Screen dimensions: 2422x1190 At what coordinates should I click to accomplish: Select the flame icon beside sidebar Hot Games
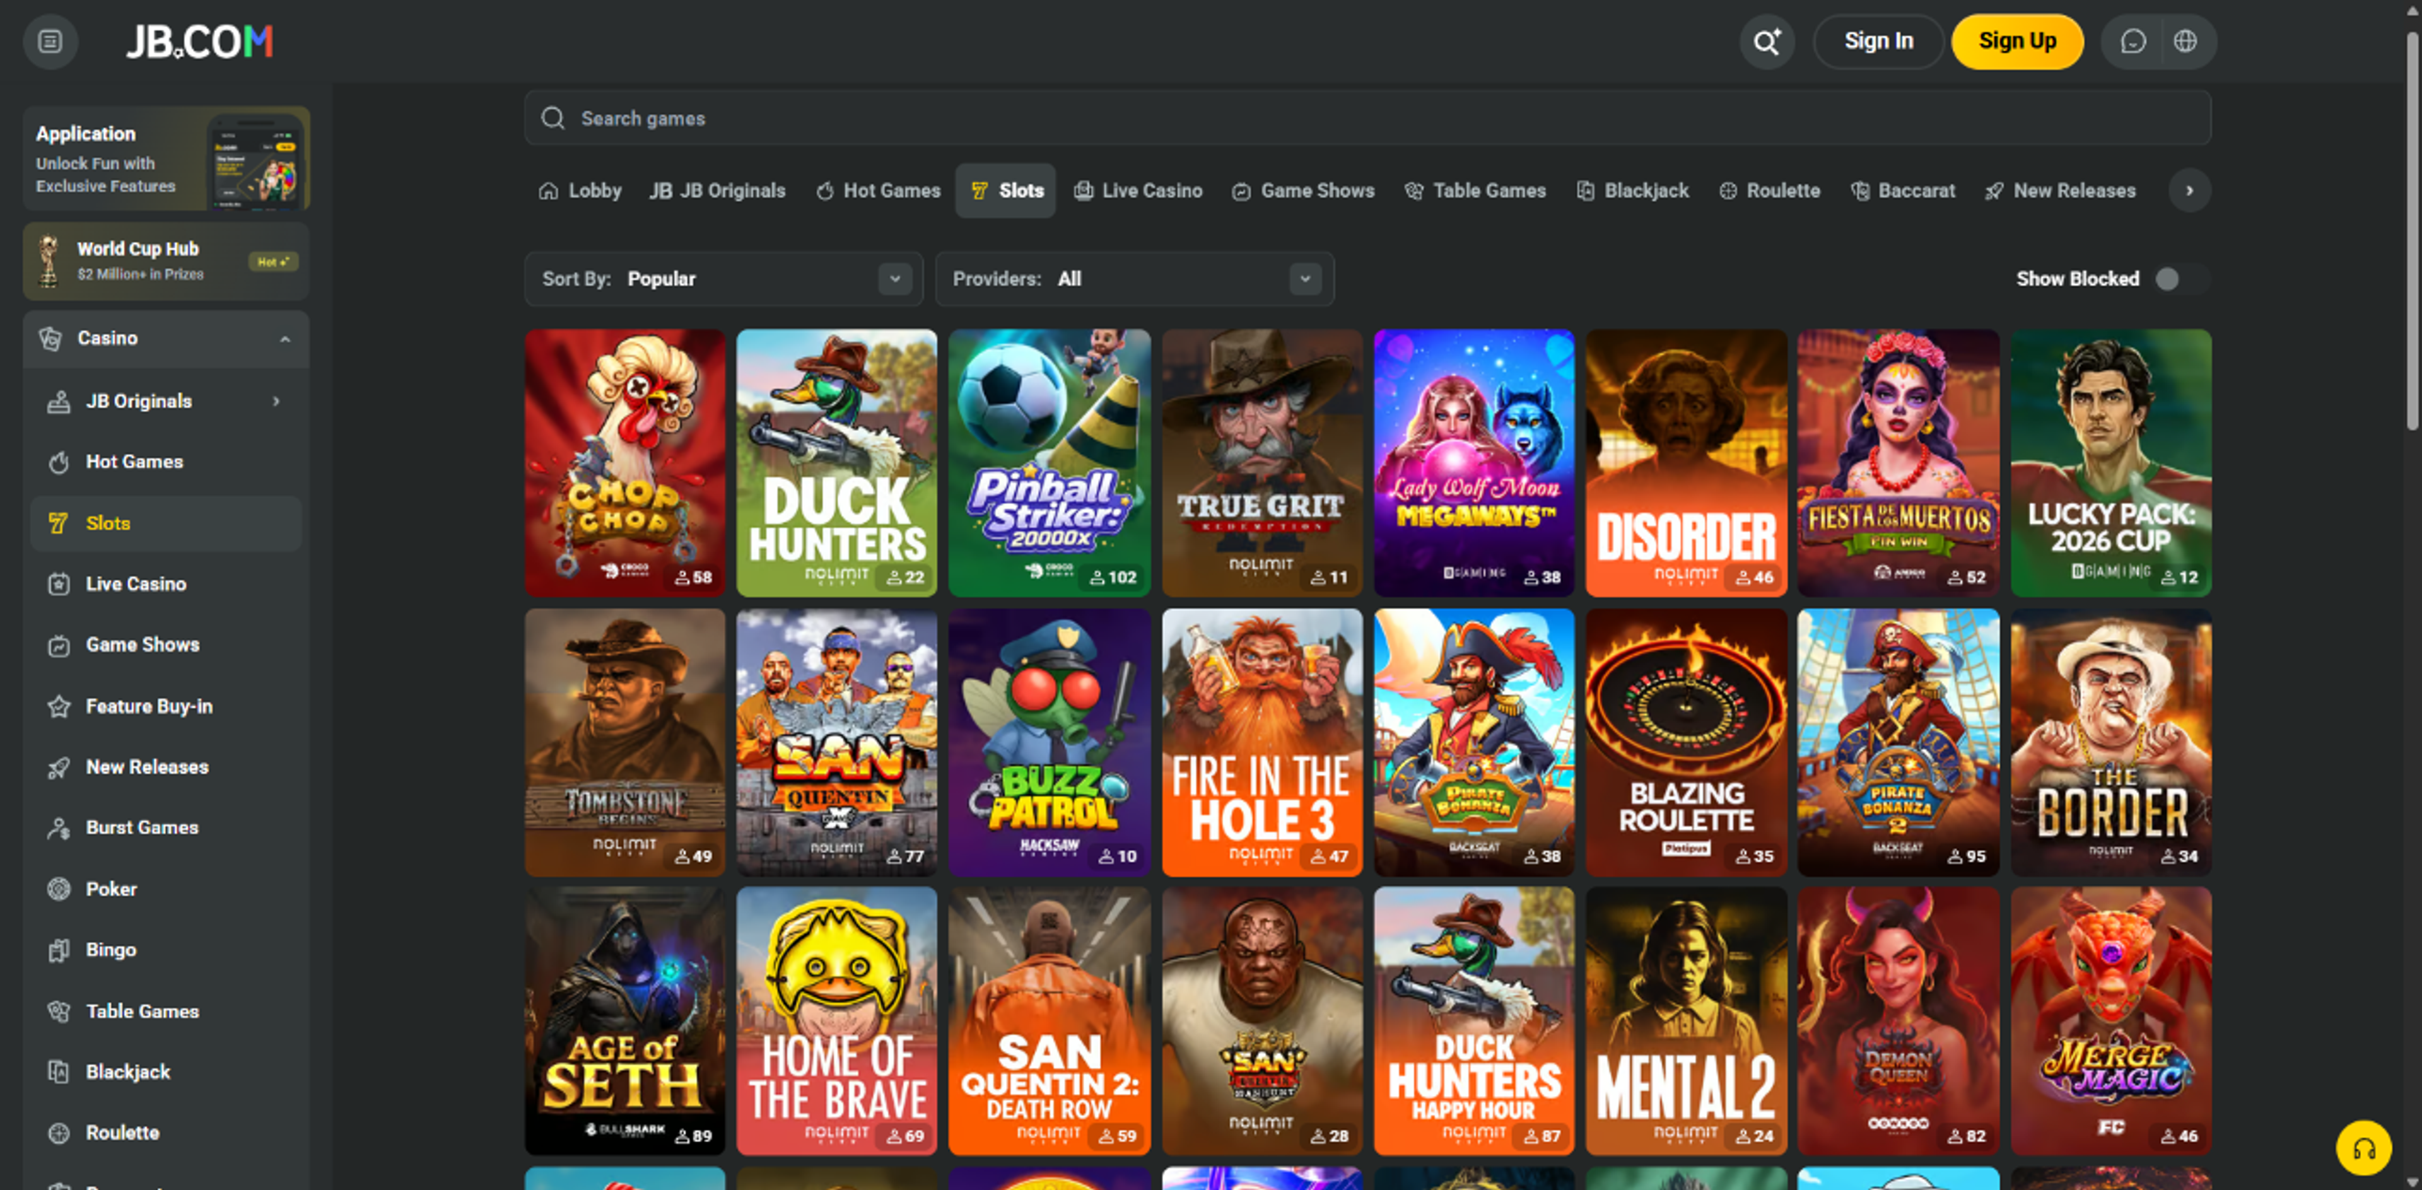pos(58,462)
